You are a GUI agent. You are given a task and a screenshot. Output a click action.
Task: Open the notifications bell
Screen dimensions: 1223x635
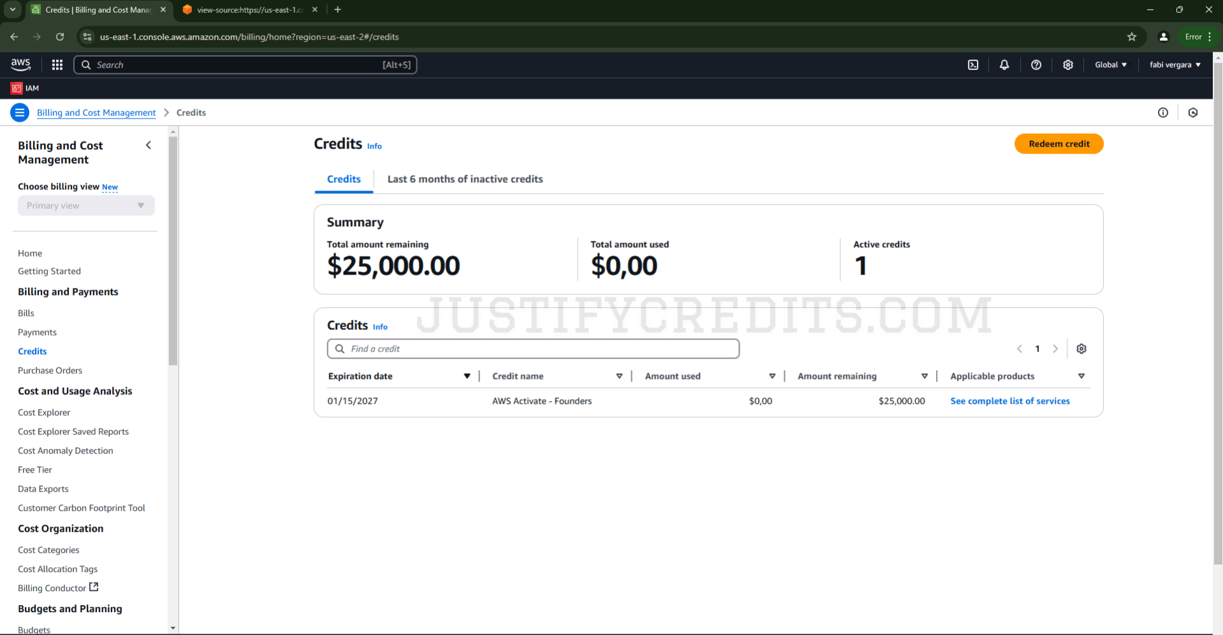[x=1004, y=65]
